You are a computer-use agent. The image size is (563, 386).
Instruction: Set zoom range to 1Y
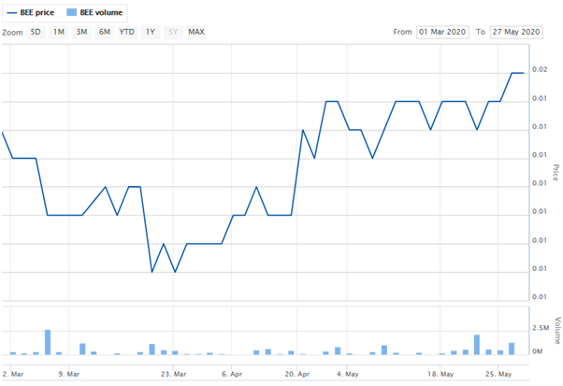150,33
